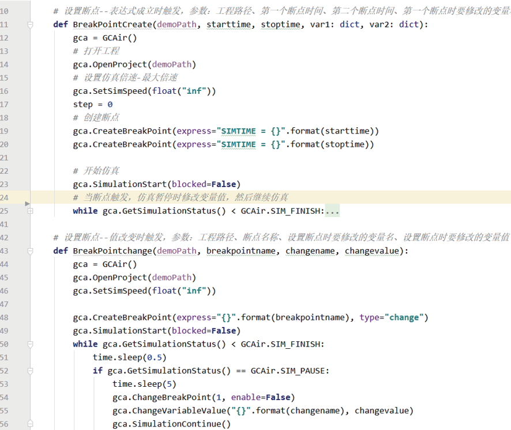The image size is (511, 430).
Task: Expand the folded while block on line 25
Action: tap(30, 211)
